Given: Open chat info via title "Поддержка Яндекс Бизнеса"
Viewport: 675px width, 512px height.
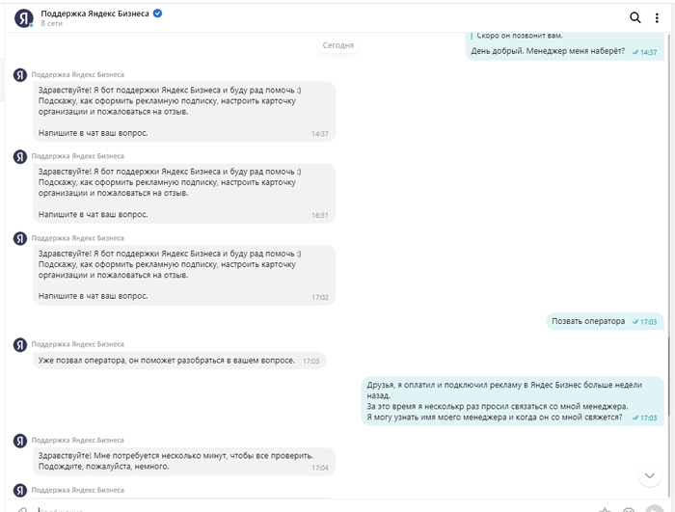Looking at the screenshot, I should coord(94,13).
